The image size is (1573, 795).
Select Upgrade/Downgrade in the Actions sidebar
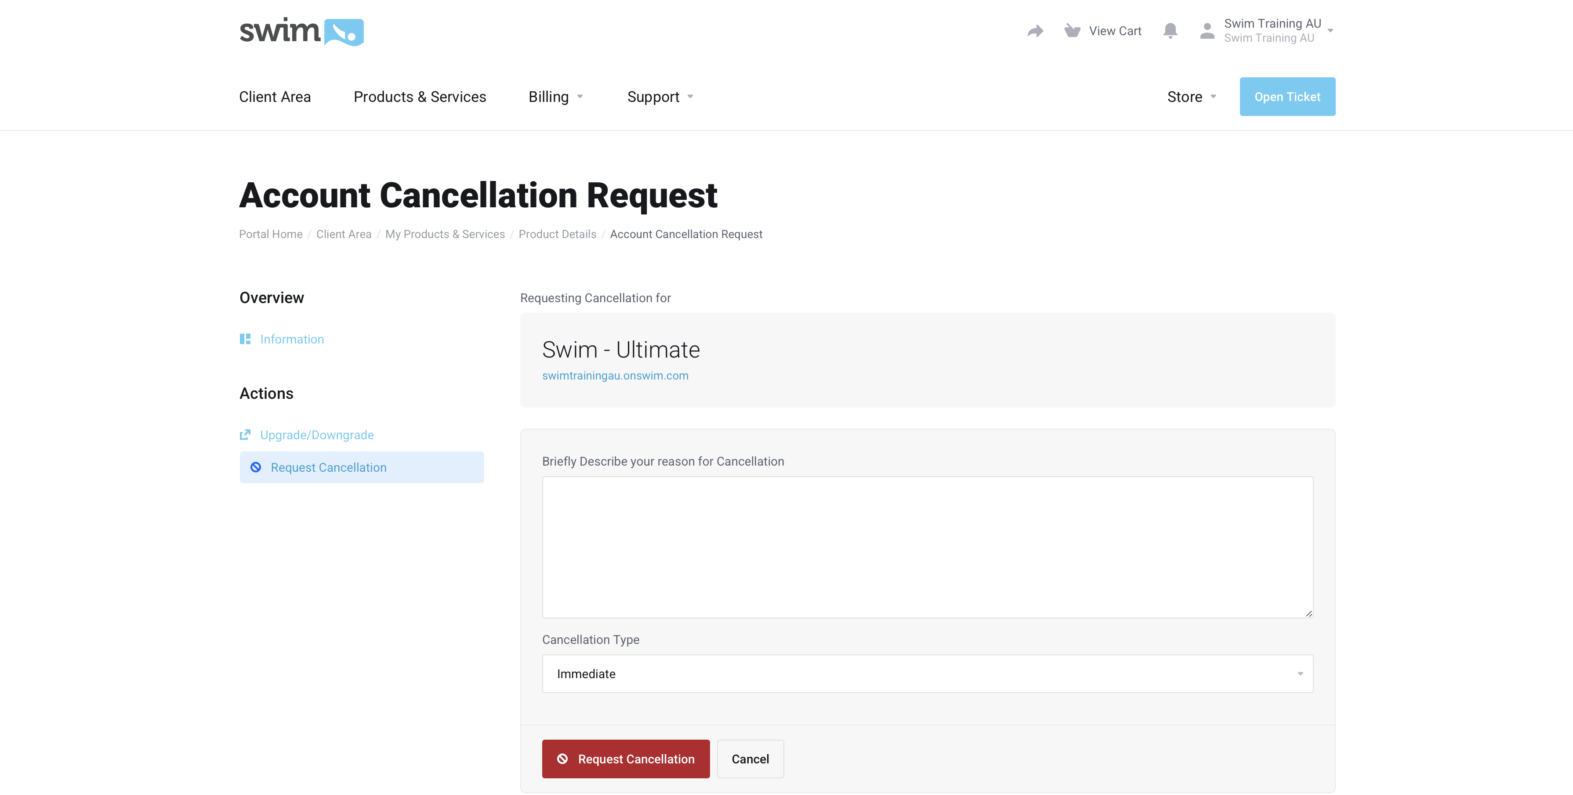tap(317, 435)
